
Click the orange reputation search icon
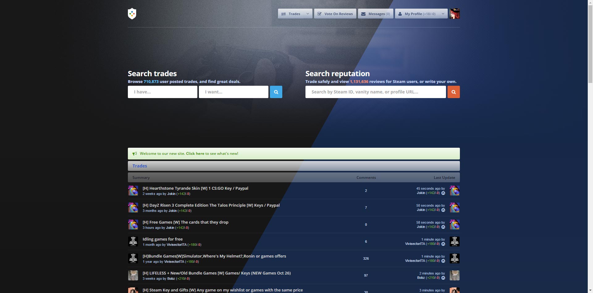453,92
